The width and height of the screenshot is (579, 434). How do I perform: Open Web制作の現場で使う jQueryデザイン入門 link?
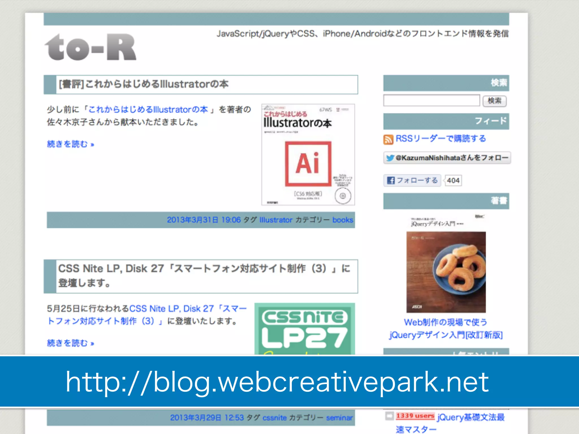[446, 329]
